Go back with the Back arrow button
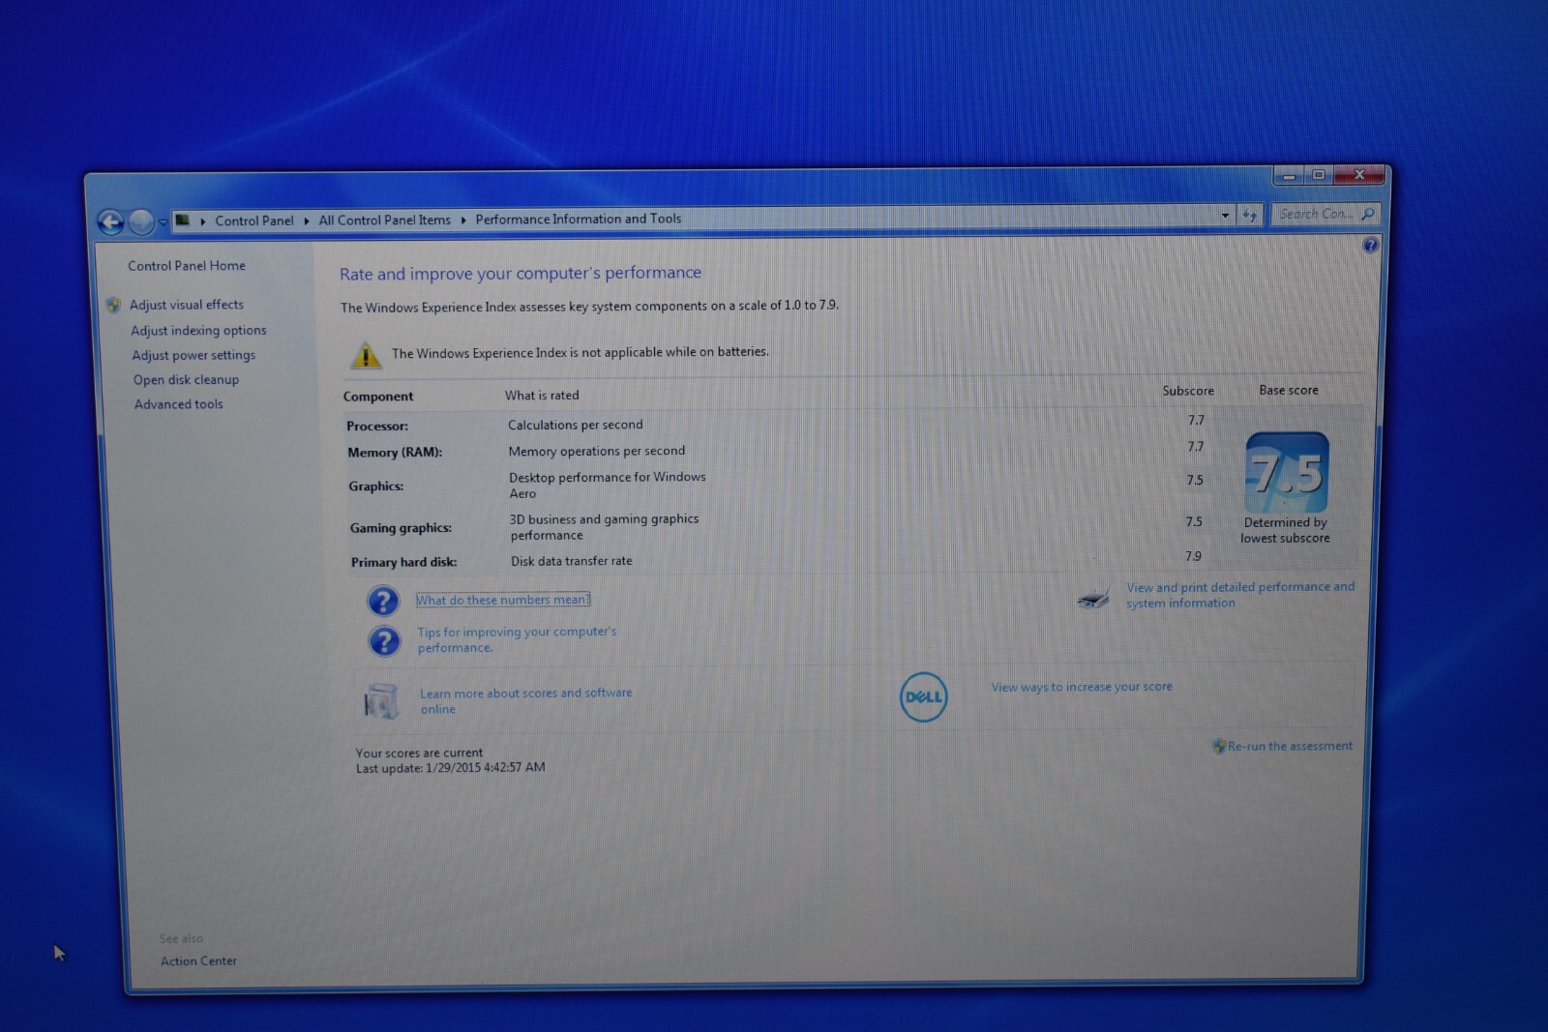This screenshot has height=1032, width=1548. (111, 222)
